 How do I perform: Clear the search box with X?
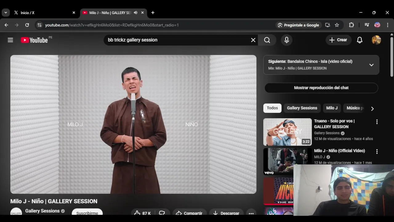[x=253, y=40]
